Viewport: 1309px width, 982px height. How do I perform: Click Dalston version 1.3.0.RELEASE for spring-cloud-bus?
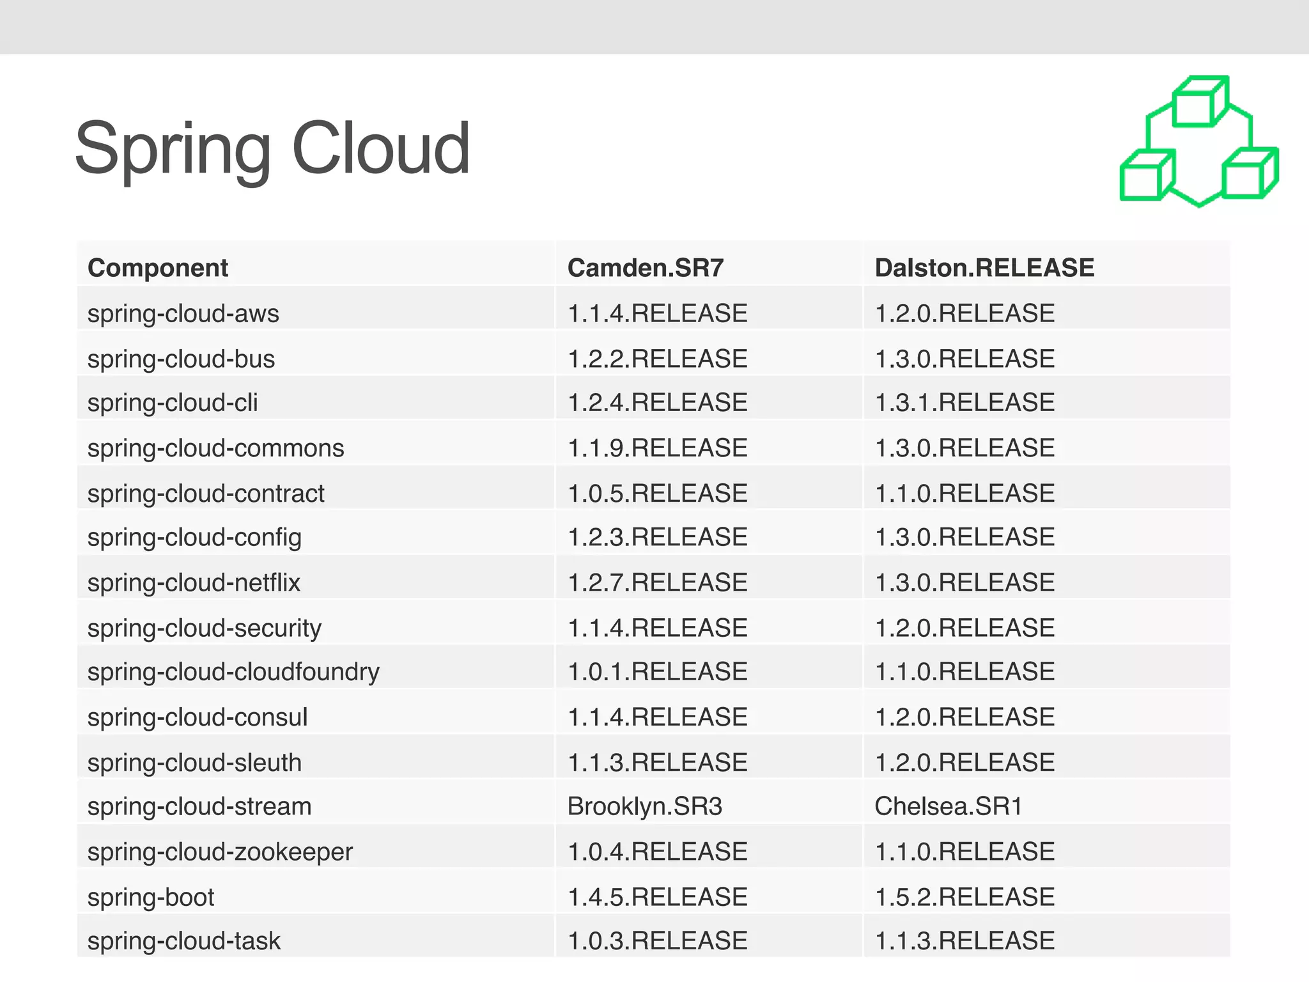964,359
